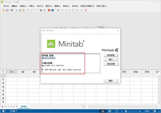Click the second binoculars find-next icon
Image resolution: width=161 pixels, height=113 pixels.
[45, 10]
